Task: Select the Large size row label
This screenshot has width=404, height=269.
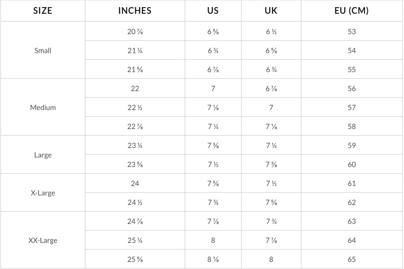Action: pos(43,155)
